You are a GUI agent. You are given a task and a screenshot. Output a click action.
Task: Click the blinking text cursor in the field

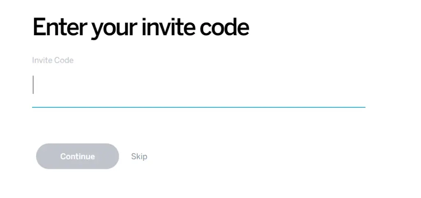pyautogui.click(x=33, y=85)
